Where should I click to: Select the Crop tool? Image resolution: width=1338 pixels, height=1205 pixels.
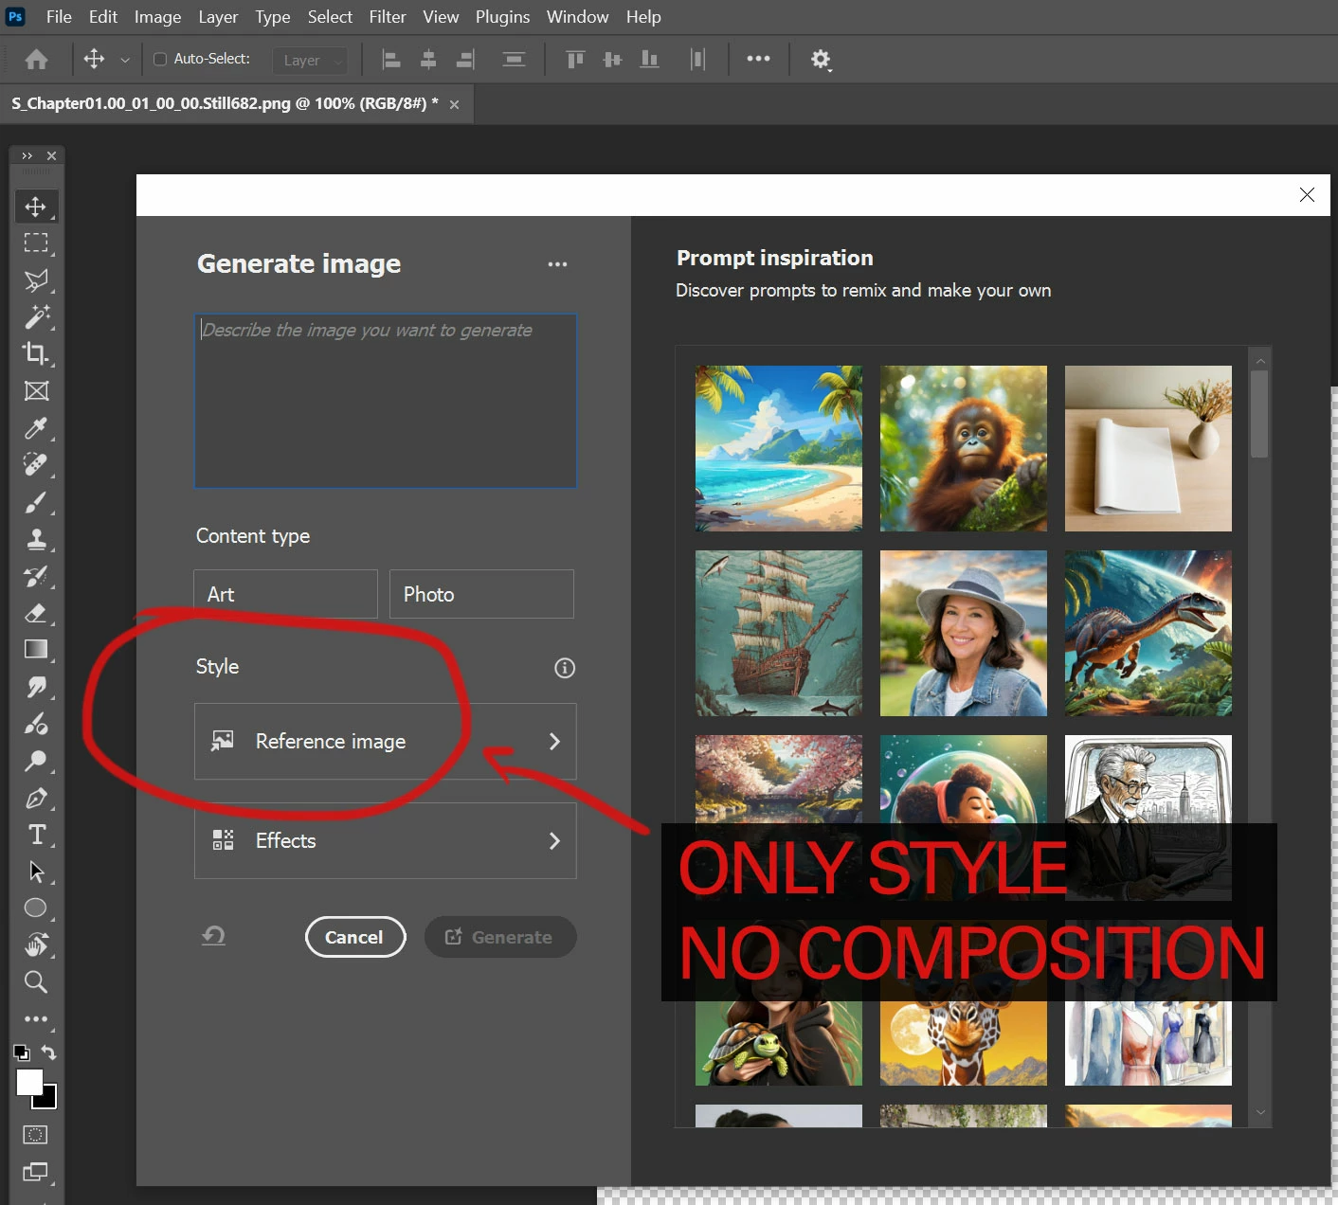coord(36,353)
